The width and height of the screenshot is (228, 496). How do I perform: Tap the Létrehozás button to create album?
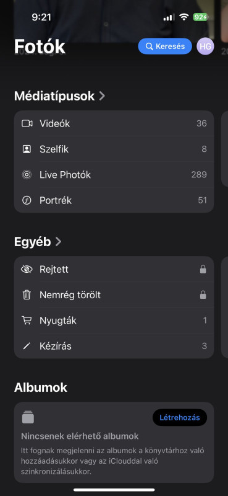pyautogui.click(x=180, y=417)
